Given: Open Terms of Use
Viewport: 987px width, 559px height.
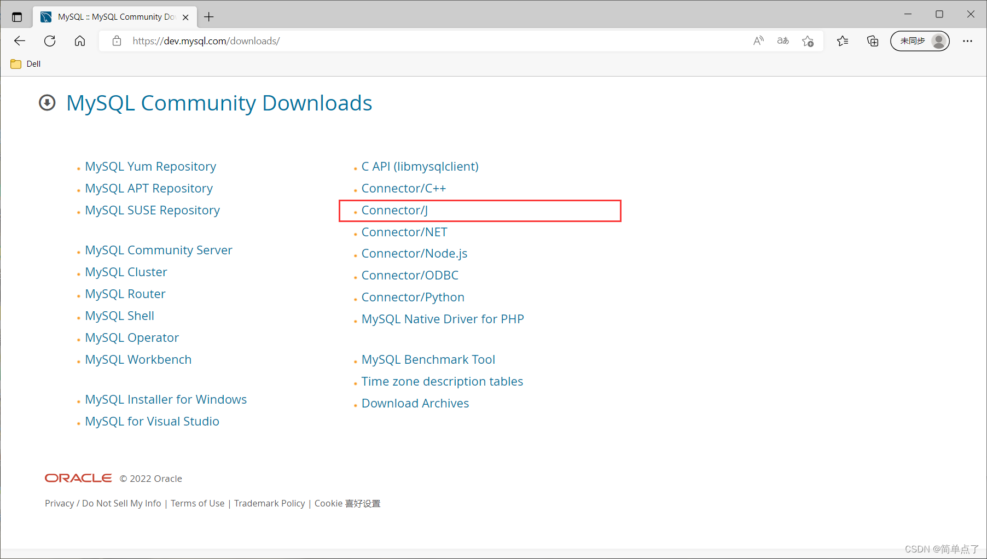Looking at the screenshot, I should click(x=198, y=503).
